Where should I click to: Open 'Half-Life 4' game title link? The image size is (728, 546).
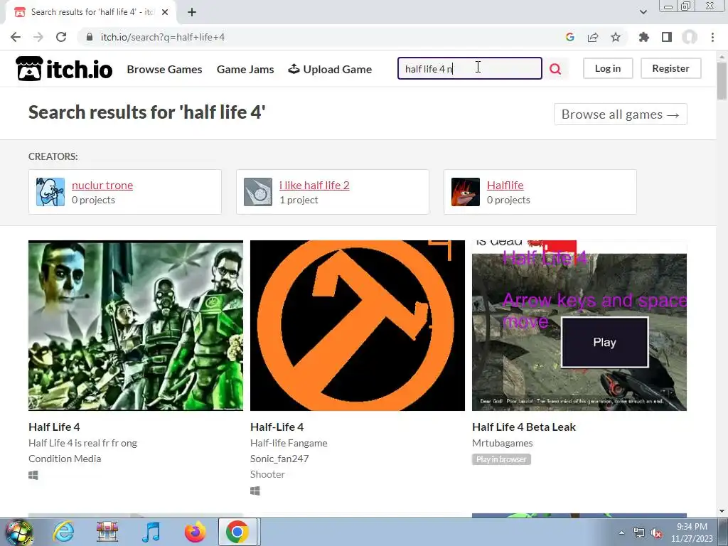(277, 427)
